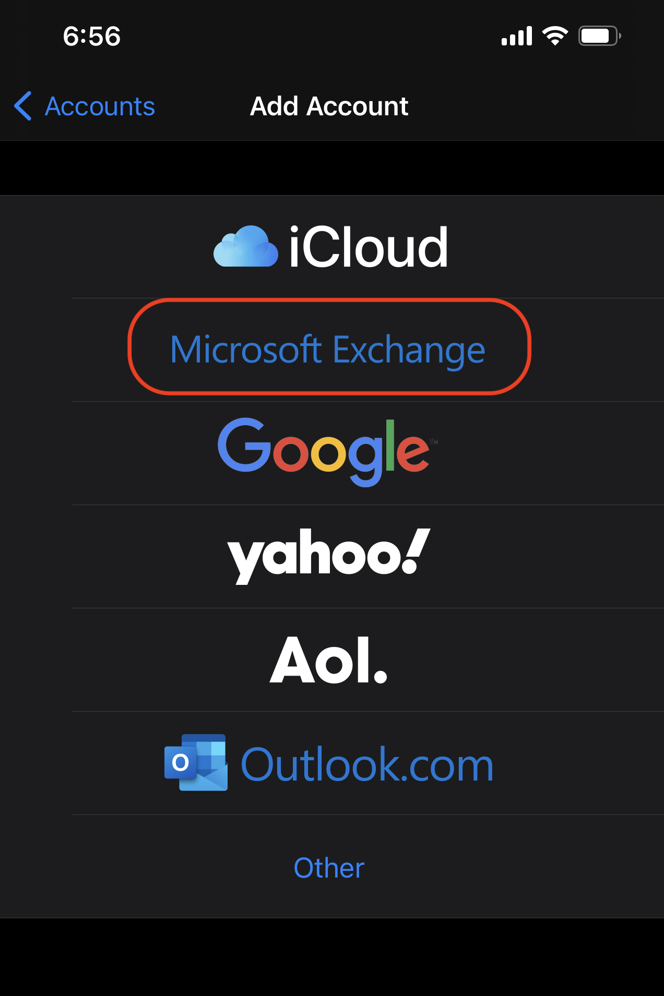Click the Outlook envelope icon
Image resolution: width=664 pixels, height=996 pixels.
(195, 764)
